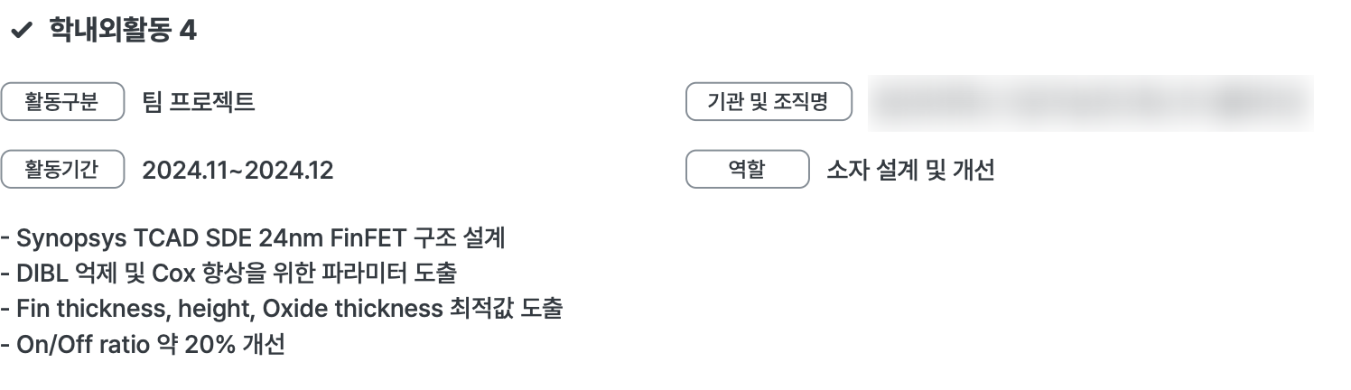
Task: Click the checkmark icon beside 학내외활동 4
Action: pyautogui.click(x=21, y=32)
